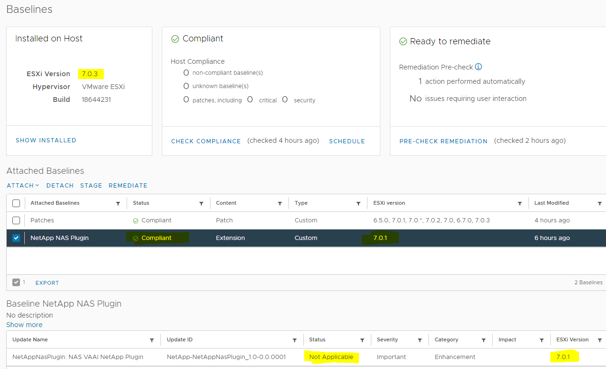Click the Remediation Pre-check info icon
This screenshot has width=606, height=369.
pos(478,67)
